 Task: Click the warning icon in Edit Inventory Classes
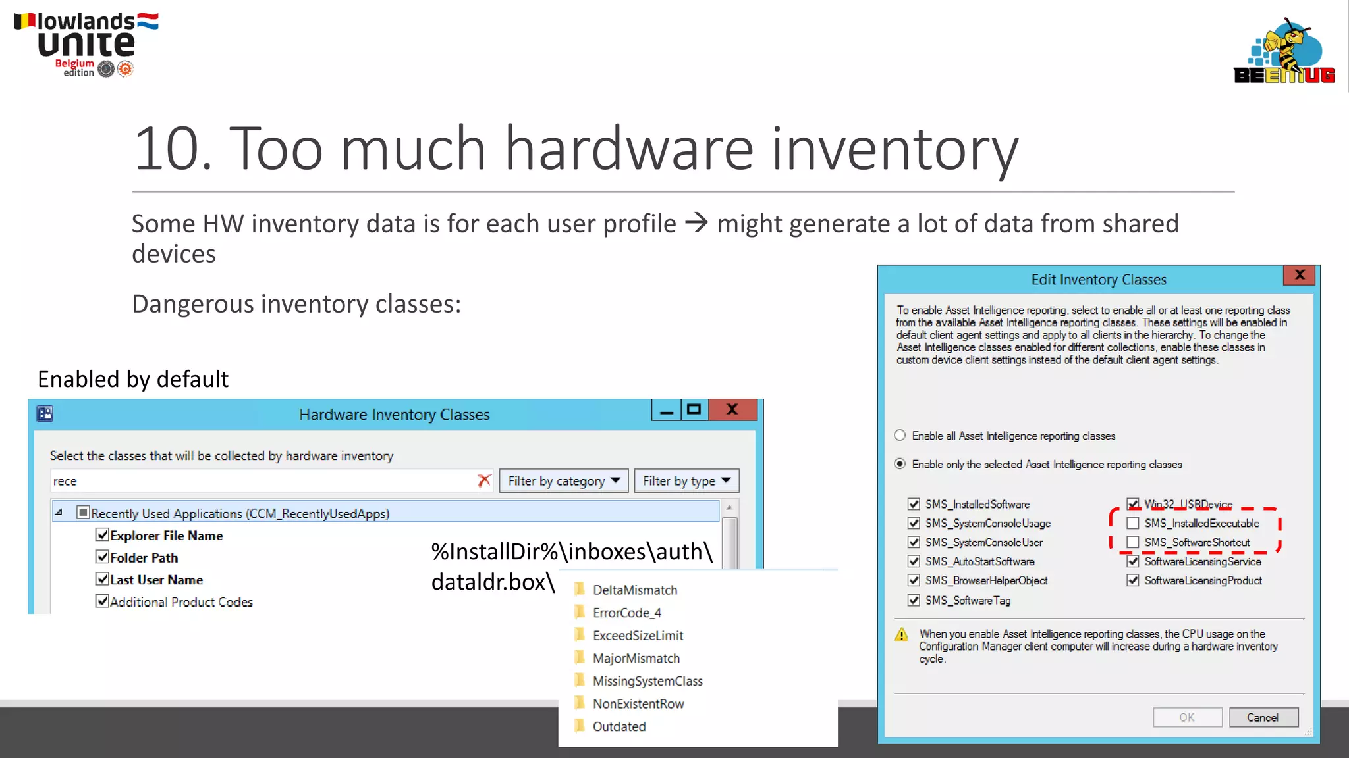(901, 635)
